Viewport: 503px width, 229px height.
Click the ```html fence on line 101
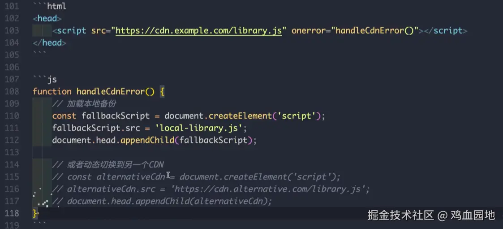(49, 6)
